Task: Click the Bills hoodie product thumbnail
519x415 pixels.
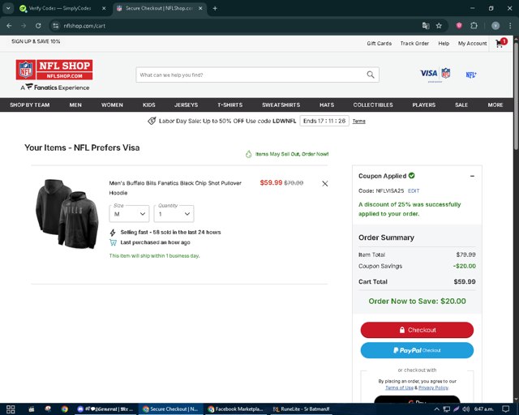Action: pos(67,213)
